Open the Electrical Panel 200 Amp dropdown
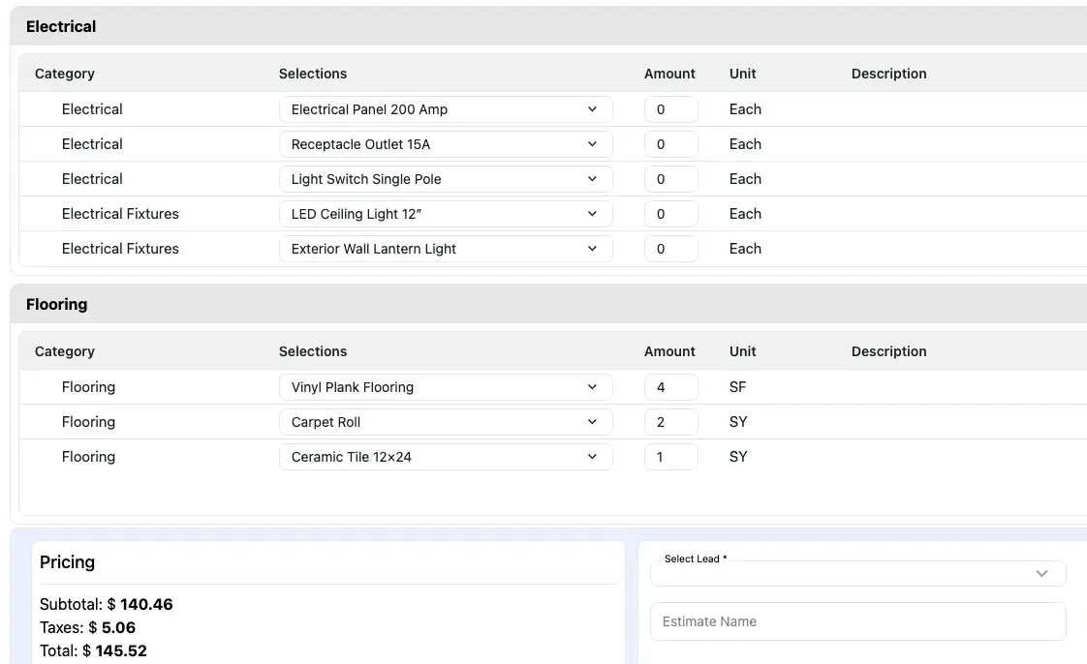1087x664 pixels. (x=446, y=109)
